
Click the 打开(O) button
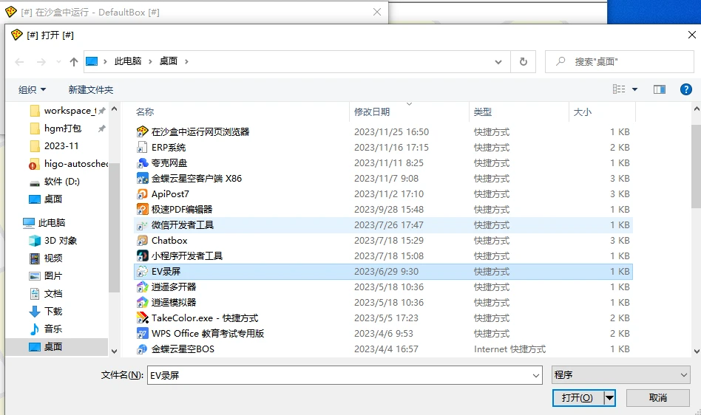tap(578, 398)
